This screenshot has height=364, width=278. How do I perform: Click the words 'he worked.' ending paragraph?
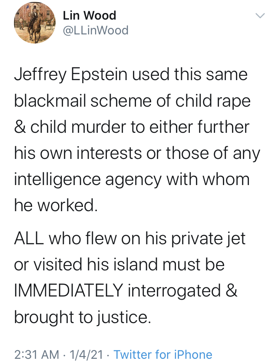[x=56, y=205]
